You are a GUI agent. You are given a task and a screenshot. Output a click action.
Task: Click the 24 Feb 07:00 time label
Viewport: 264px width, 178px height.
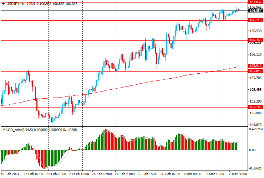coord(102,174)
